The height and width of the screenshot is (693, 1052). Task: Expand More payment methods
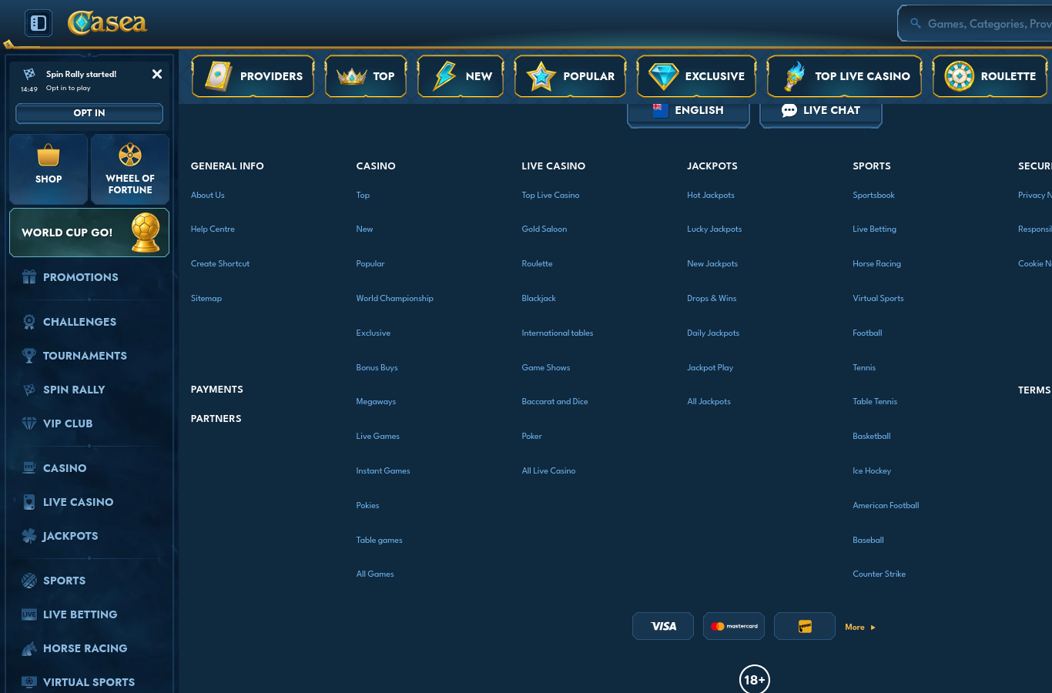860,628
